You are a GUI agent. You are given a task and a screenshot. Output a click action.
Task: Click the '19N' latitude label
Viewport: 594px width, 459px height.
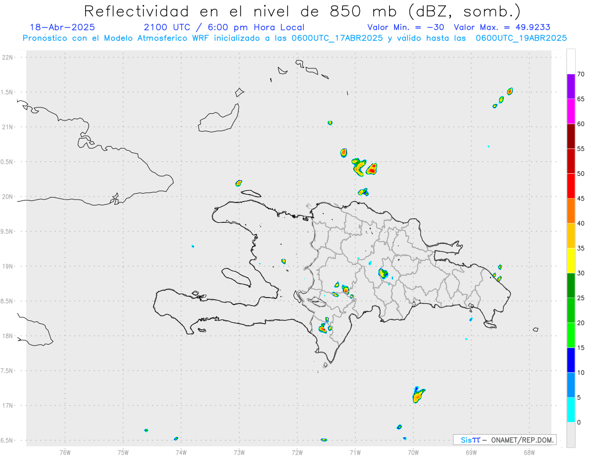pos(7,266)
